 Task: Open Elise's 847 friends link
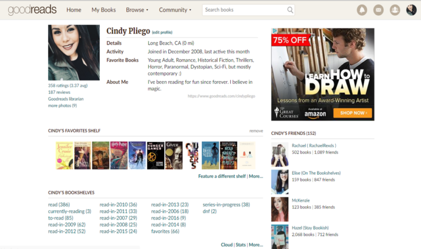point(324,180)
